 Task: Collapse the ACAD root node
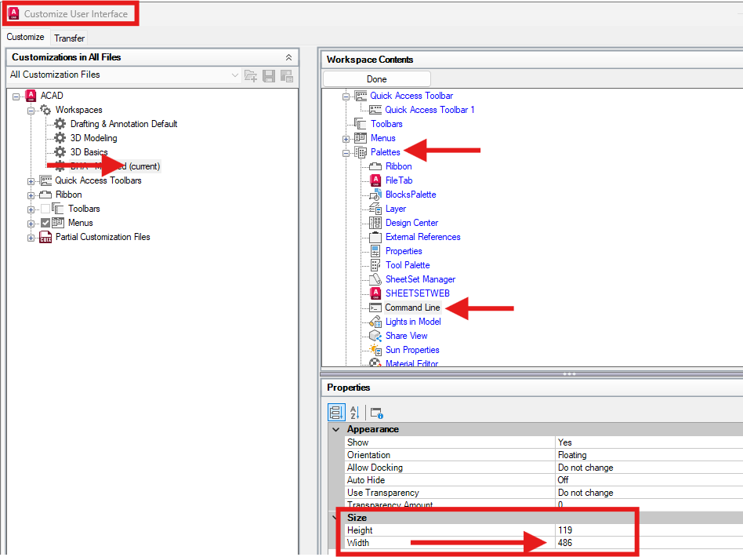tap(16, 96)
